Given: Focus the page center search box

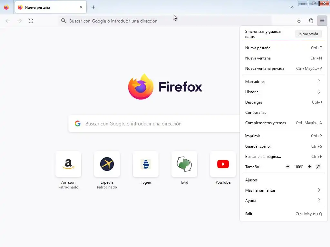Looking at the screenshot, I should click(x=154, y=123).
